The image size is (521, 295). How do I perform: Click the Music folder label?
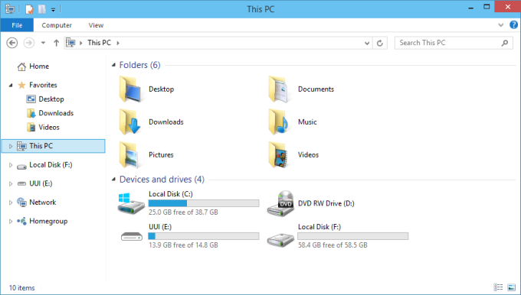[307, 122]
